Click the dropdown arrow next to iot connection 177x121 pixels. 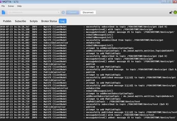[58, 12]
